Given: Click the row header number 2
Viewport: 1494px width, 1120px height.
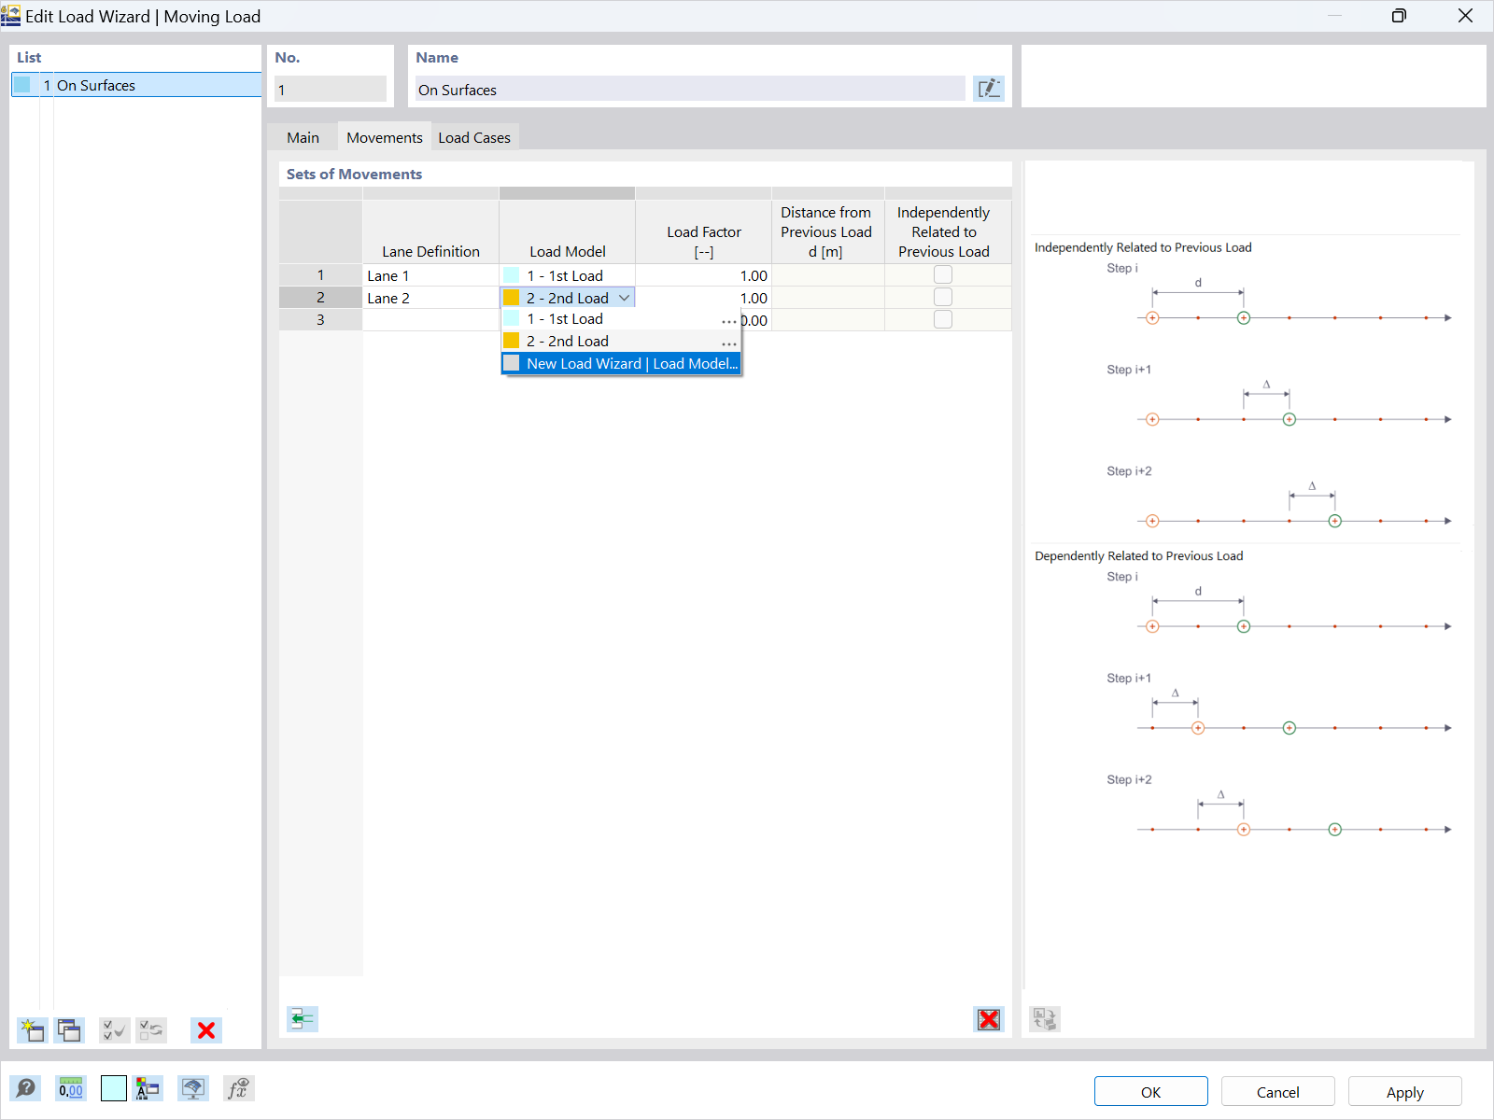Looking at the screenshot, I should tap(320, 298).
